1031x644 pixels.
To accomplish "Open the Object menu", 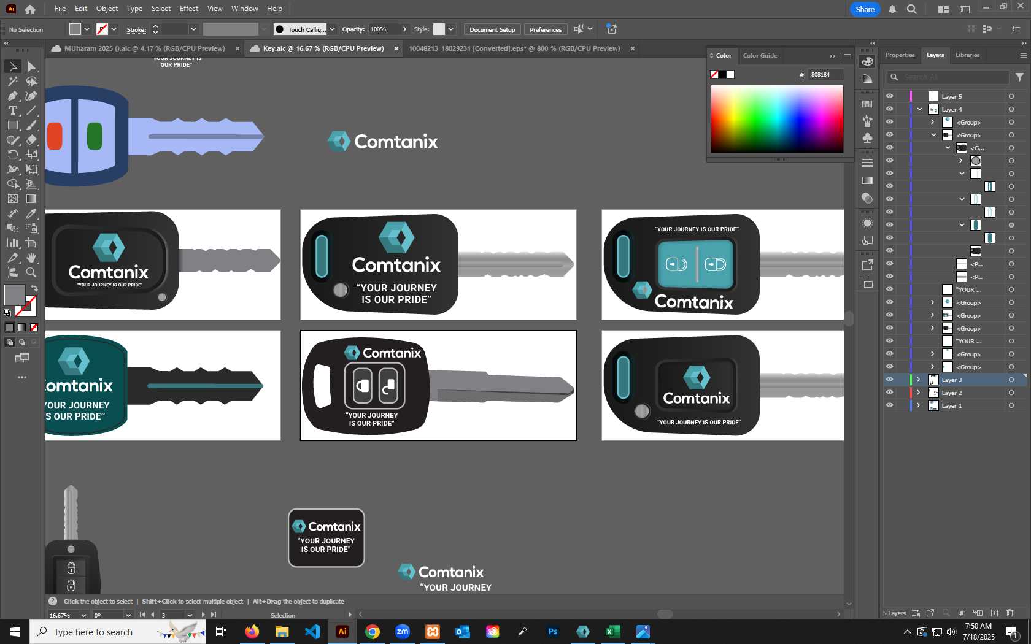I will click(x=107, y=9).
